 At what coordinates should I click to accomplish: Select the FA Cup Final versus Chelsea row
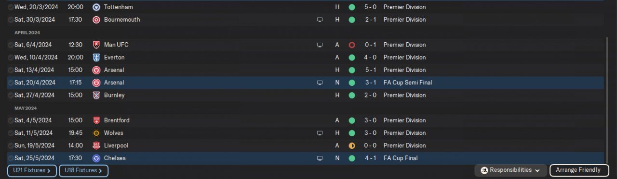306,158
